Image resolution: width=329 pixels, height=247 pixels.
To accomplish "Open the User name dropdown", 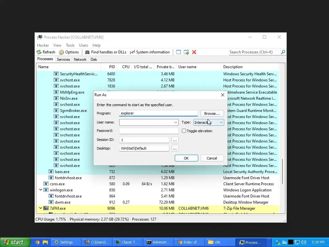I will 175,123.
